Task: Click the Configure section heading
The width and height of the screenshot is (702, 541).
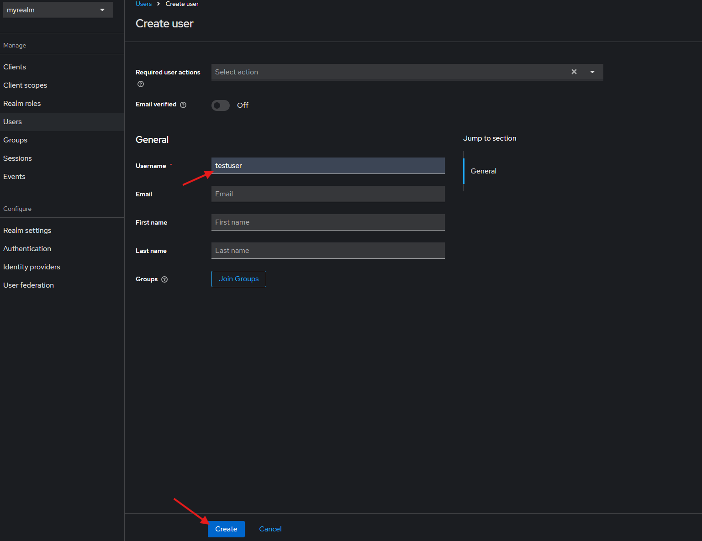Action: 17,209
